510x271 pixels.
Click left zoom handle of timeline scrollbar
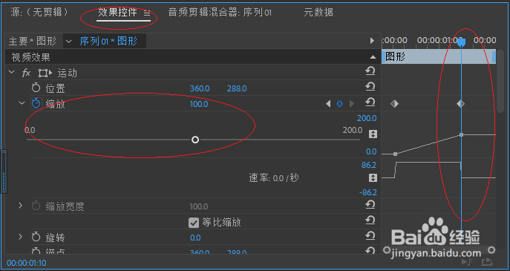[x=387, y=250]
